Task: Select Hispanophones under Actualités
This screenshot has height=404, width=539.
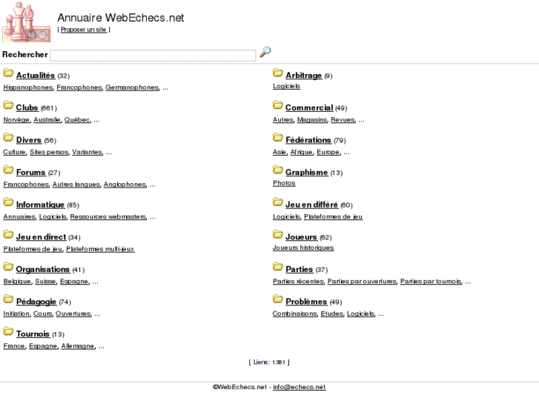Action: [28, 87]
